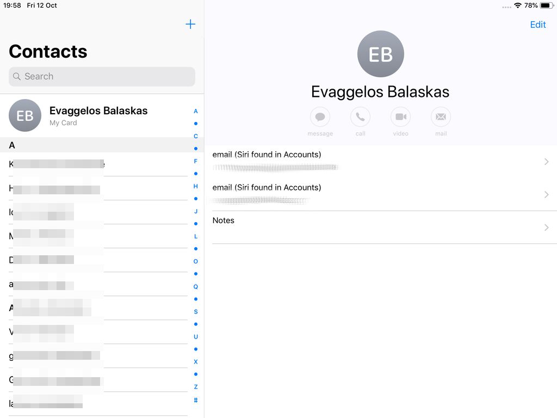Tap the mail icon to email Evaggelos
Image resolution: width=557 pixels, height=418 pixels.
pyautogui.click(x=441, y=117)
